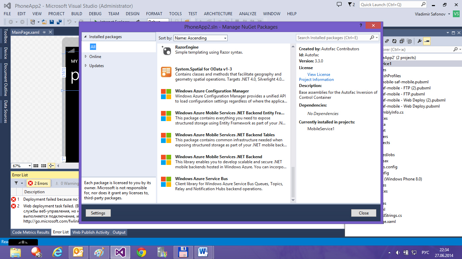The height and width of the screenshot is (259, 462).
Task: Open the ARCHITECTURE menu
Action: pos(218,14)
